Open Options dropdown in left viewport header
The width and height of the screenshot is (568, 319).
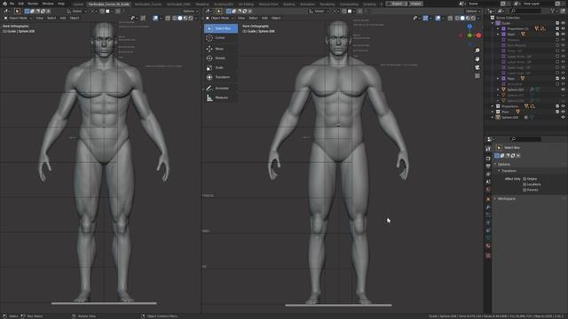(x=190, y=12)
